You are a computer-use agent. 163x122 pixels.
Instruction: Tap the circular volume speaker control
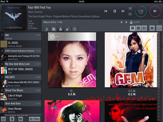(x=155, y=11)
